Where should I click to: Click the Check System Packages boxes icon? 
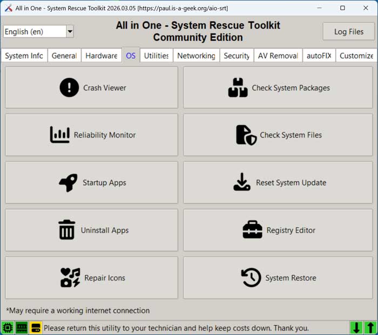tap(238, 87)
